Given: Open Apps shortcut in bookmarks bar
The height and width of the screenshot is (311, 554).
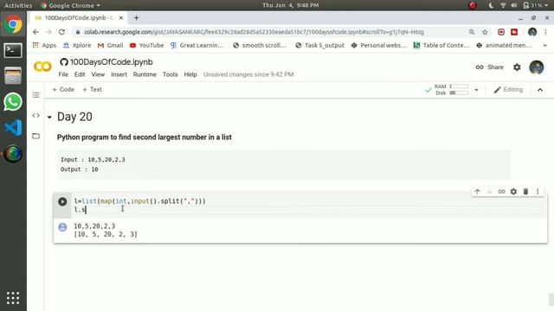Looking at the screenshot, I should [44, 45].
